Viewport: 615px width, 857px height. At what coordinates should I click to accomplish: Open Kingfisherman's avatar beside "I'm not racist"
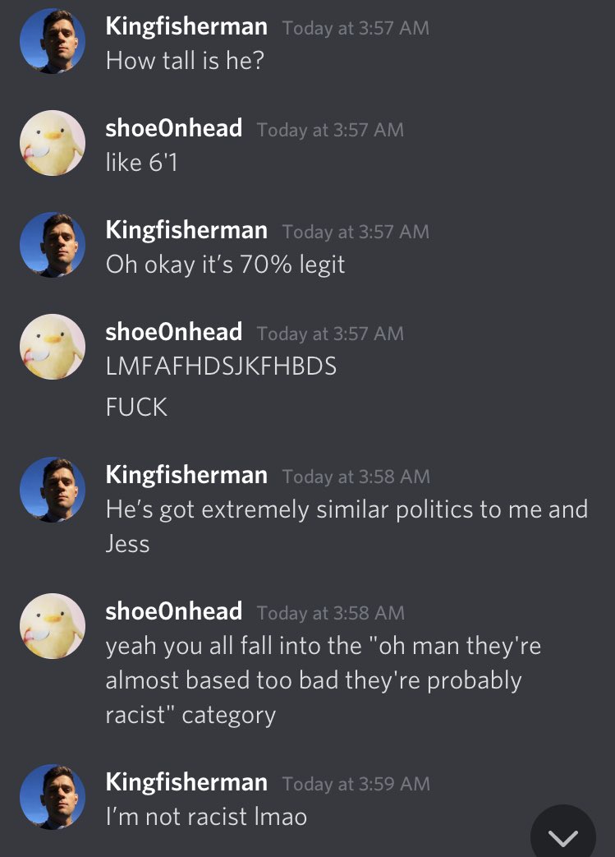point(53,797)
